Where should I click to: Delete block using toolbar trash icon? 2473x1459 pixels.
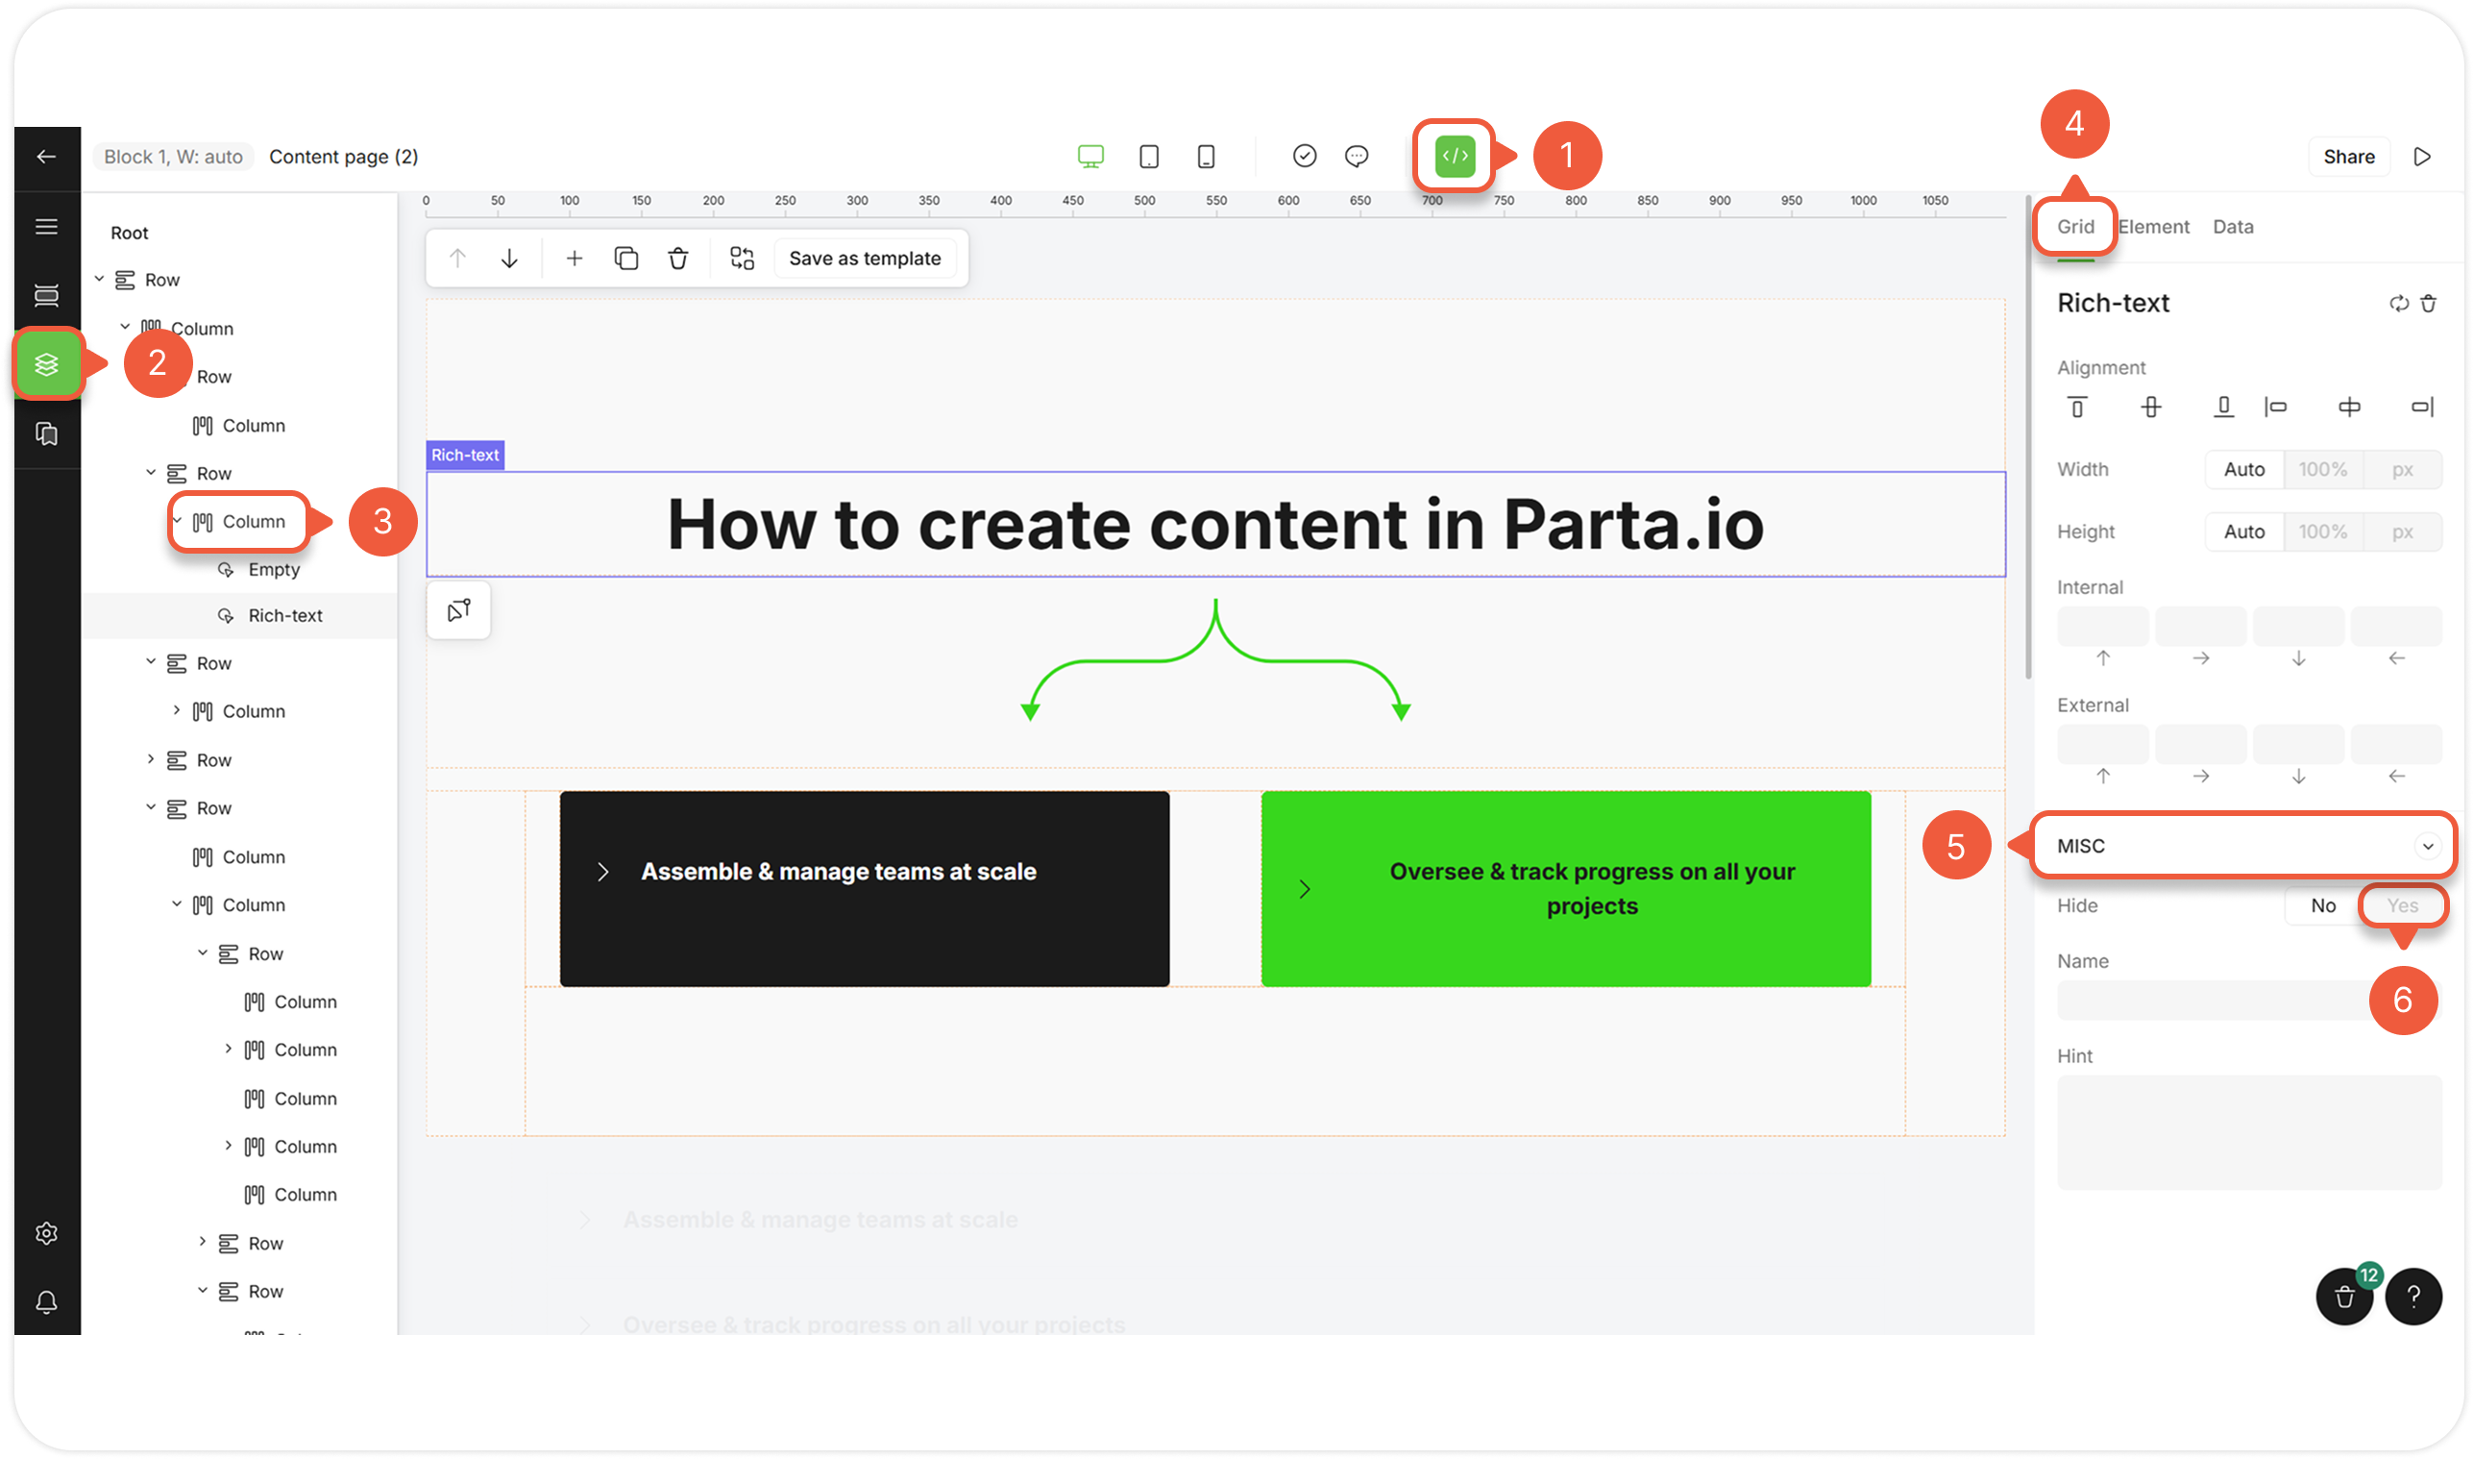tap(678, 259)
